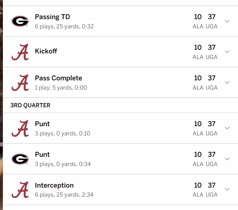Screen dimensions: 238x210
Task: Click Alabama logo on Interception drive
Action: 20,190
